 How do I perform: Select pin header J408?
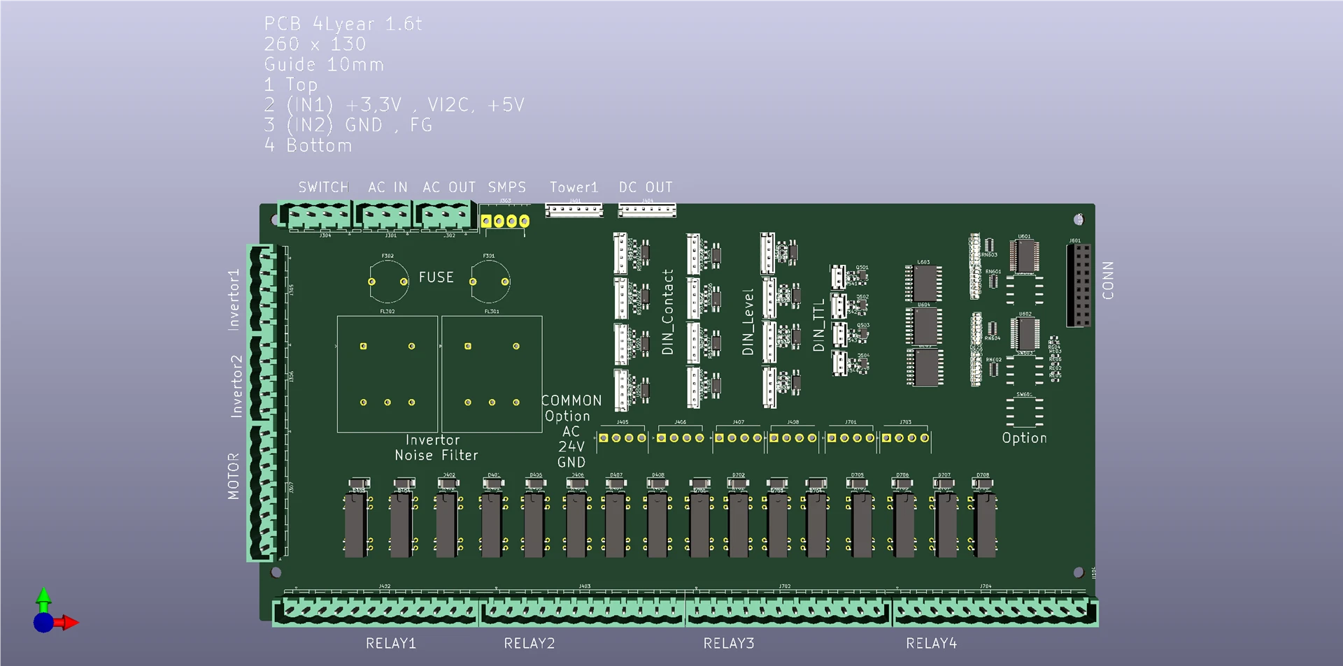(x=793, y=438)
